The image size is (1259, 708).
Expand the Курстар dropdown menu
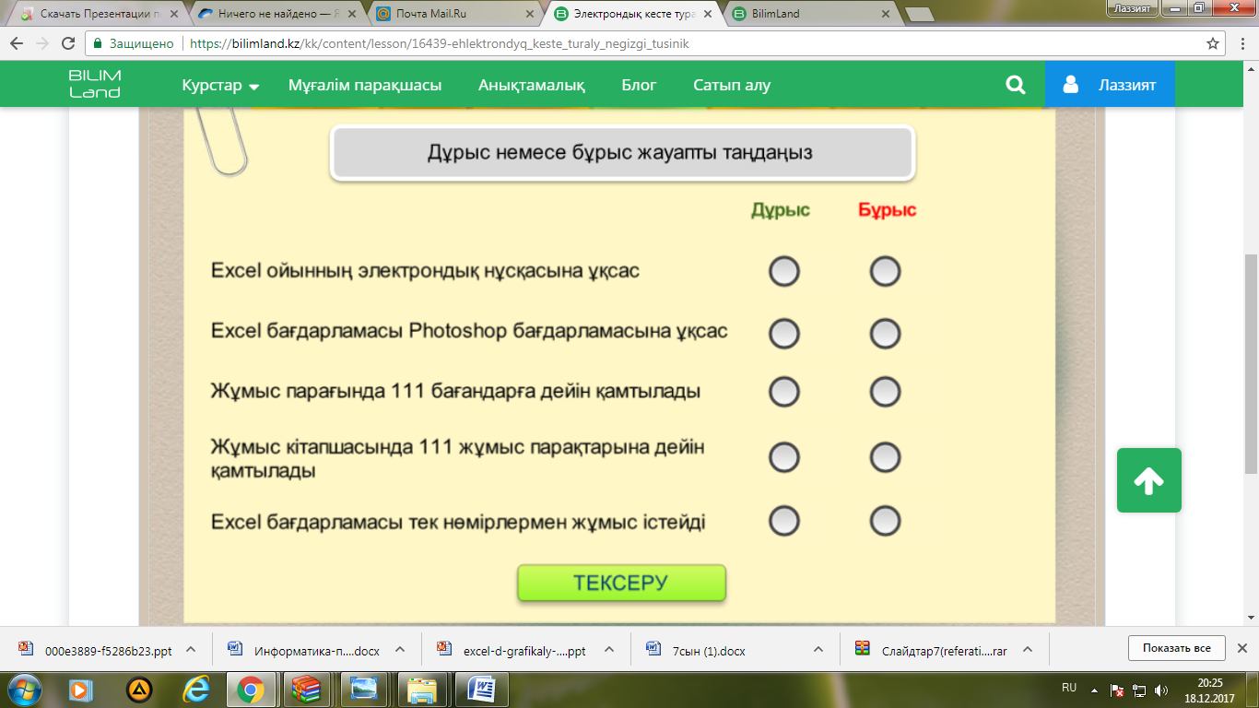point(220,85)
